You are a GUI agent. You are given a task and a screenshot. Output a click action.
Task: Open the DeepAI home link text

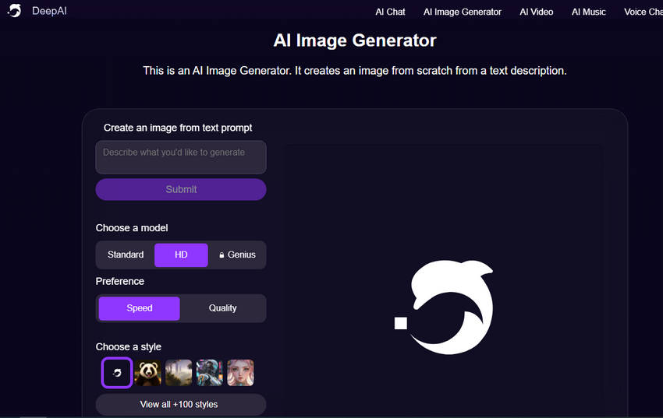pos(49,11)
